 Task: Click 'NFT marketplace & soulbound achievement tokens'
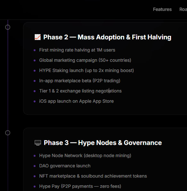[x=93, y=176]
